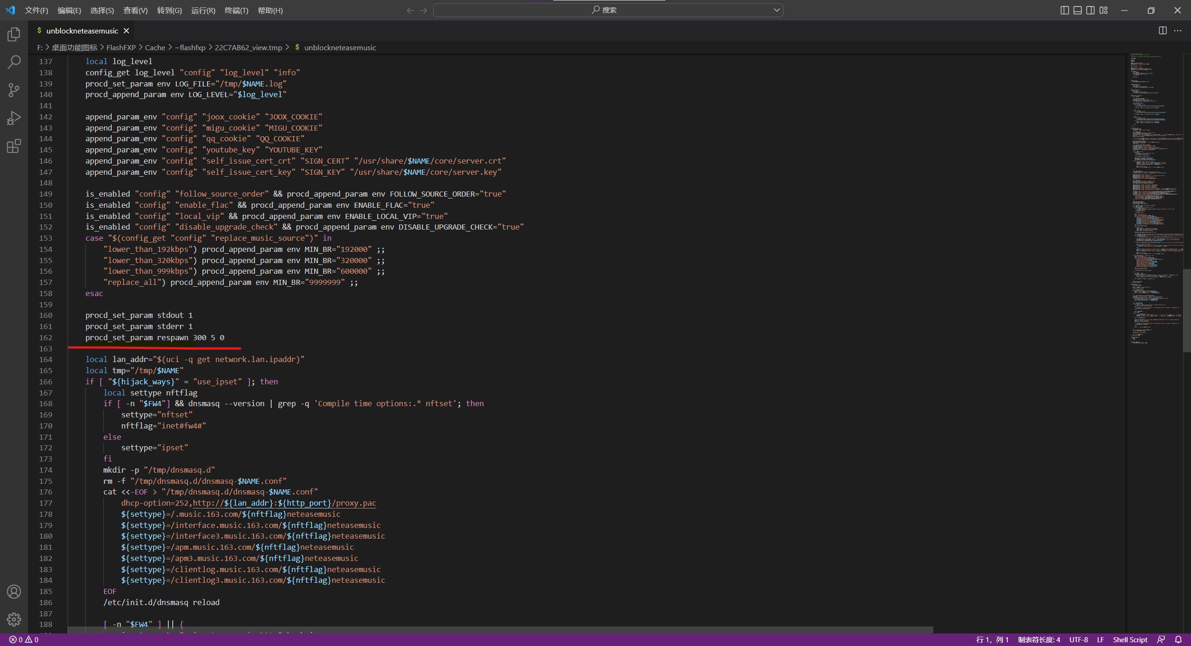The image size is (1191, 646).
Task: Open the Run and Debug view
Action: (14, 118)
